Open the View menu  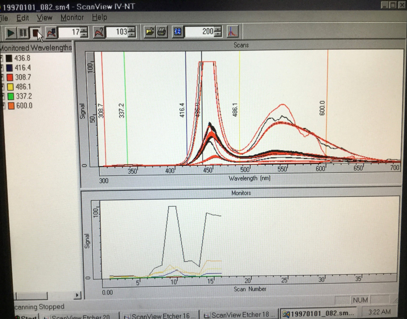pos(45,18)
